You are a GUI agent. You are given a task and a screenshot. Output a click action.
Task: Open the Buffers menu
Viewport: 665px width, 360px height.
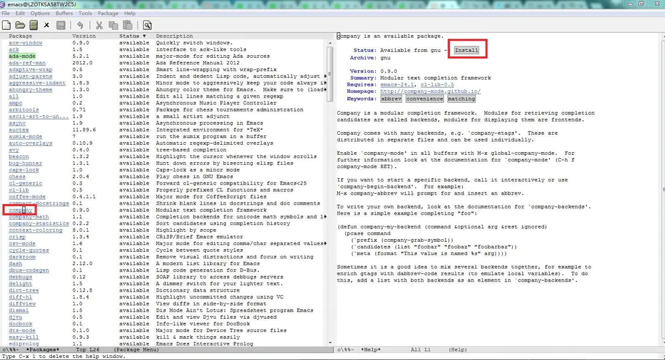click(x=64, y=13)
